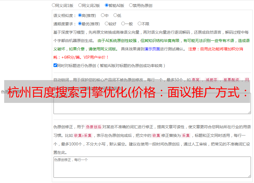Grab the 伪原创修正 textarea resize handle
The width and height of the screenshot is (254, 183).
click(x=249, y=176)
